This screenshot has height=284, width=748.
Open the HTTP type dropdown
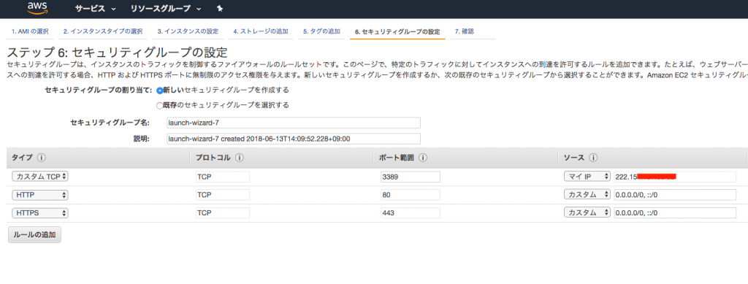40,195
